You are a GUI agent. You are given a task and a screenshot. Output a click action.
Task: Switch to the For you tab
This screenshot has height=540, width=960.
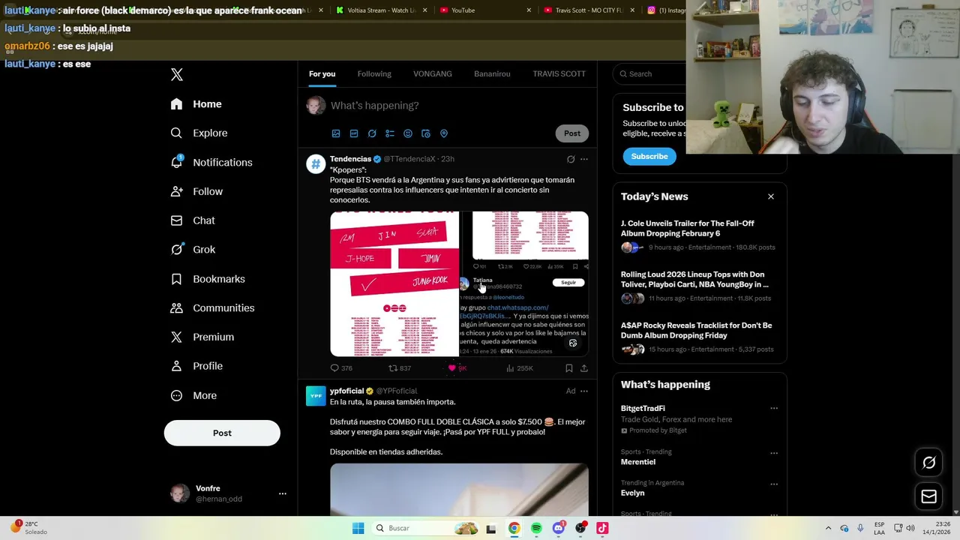tap(322, 73)
